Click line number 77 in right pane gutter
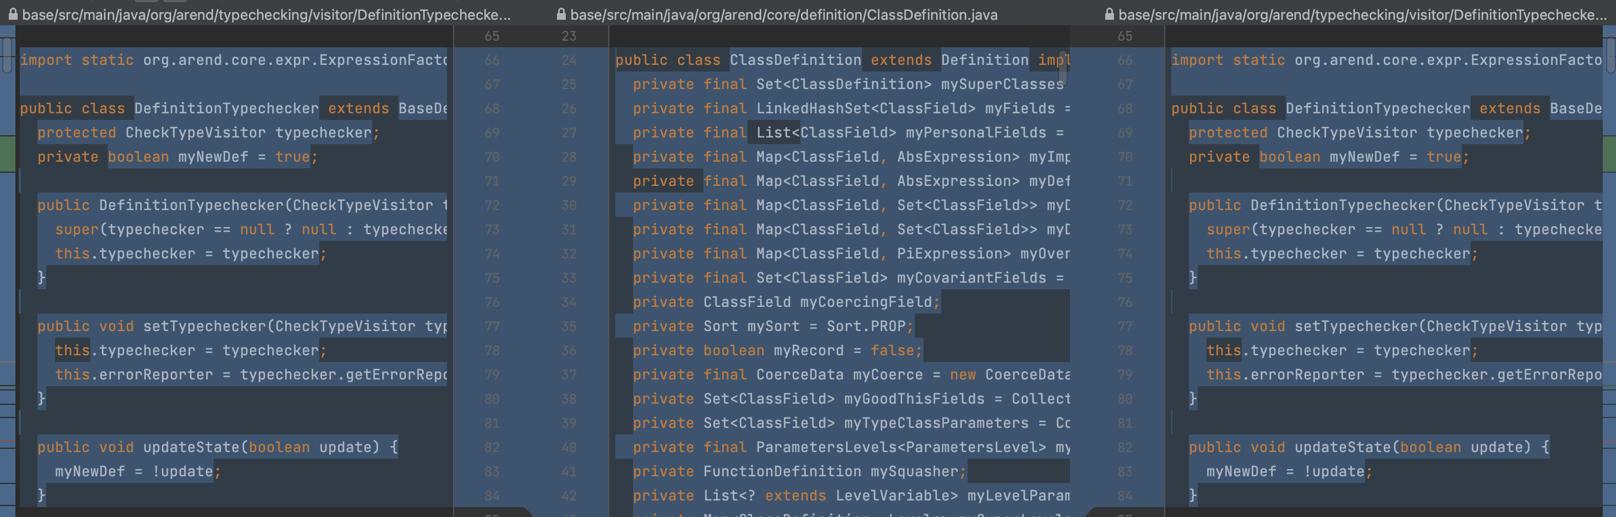1616x517 pixels. coord(1125,327)
